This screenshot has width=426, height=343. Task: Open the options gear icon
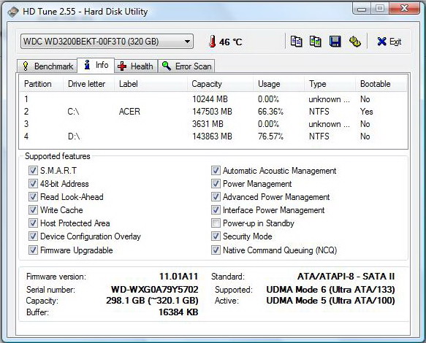[x=354, y=42]
